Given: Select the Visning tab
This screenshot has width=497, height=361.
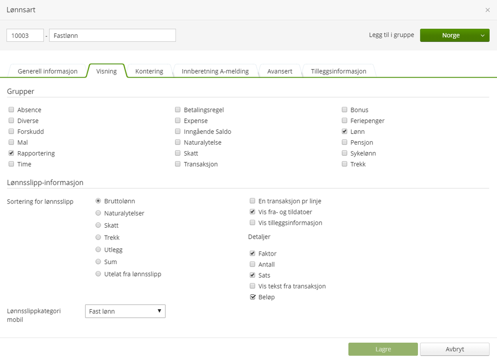Looking at the screenshot, I should click(106, 71).
